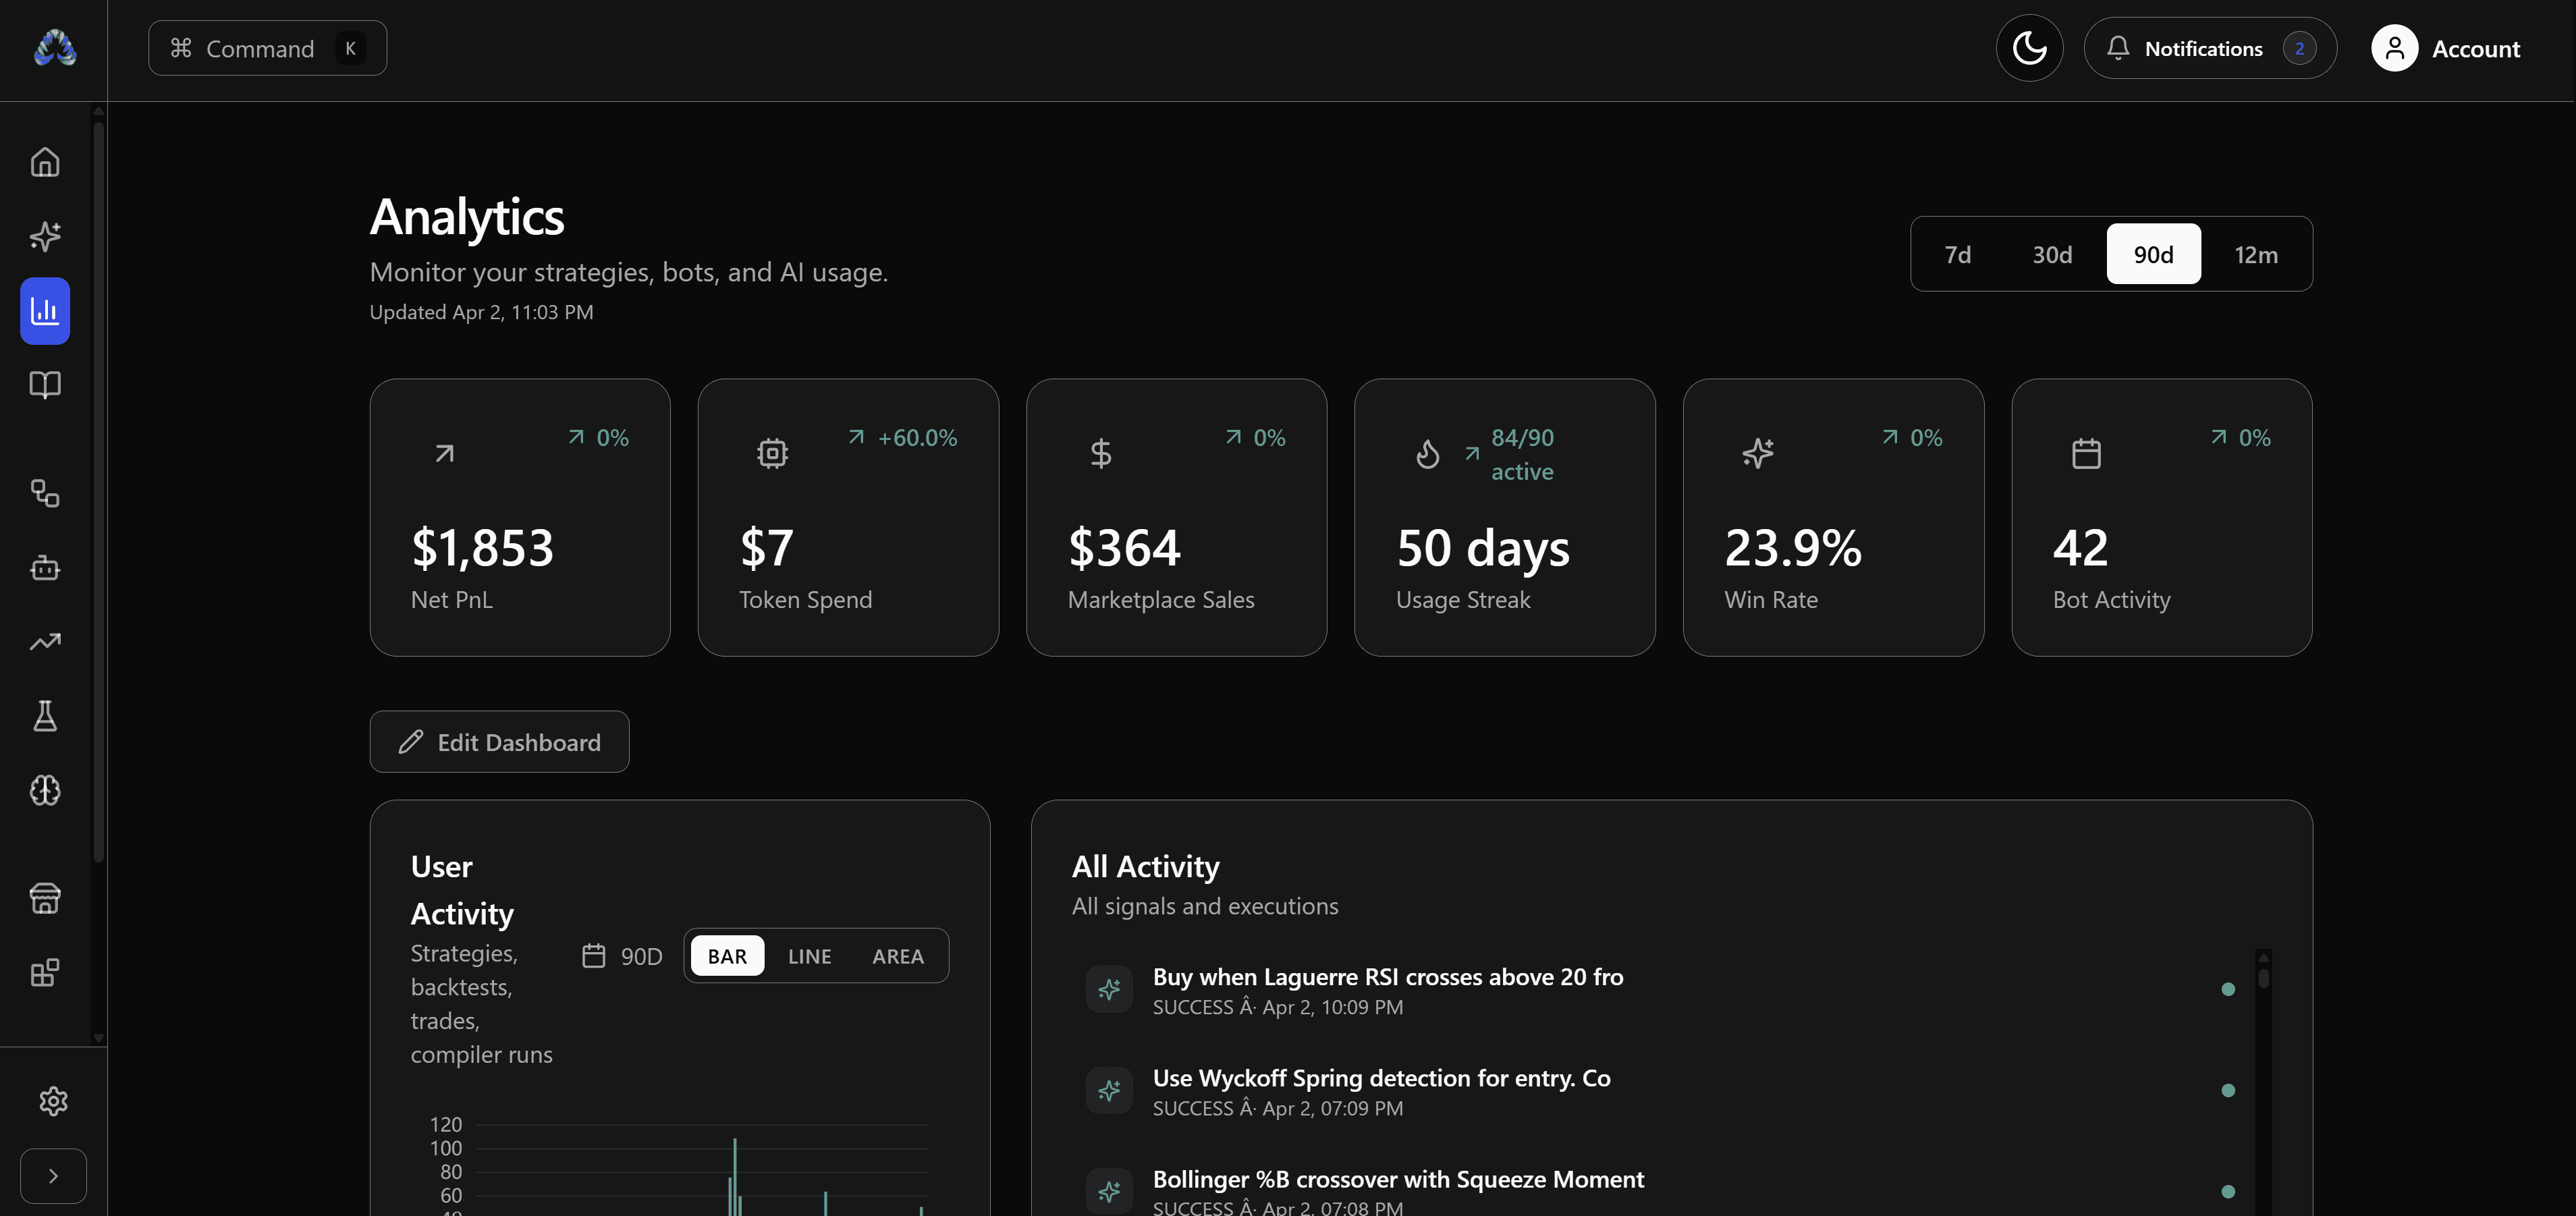2576x1216 pixels.
Task: Click the Bot Activity calendar icon
Action: point(2086,453)
